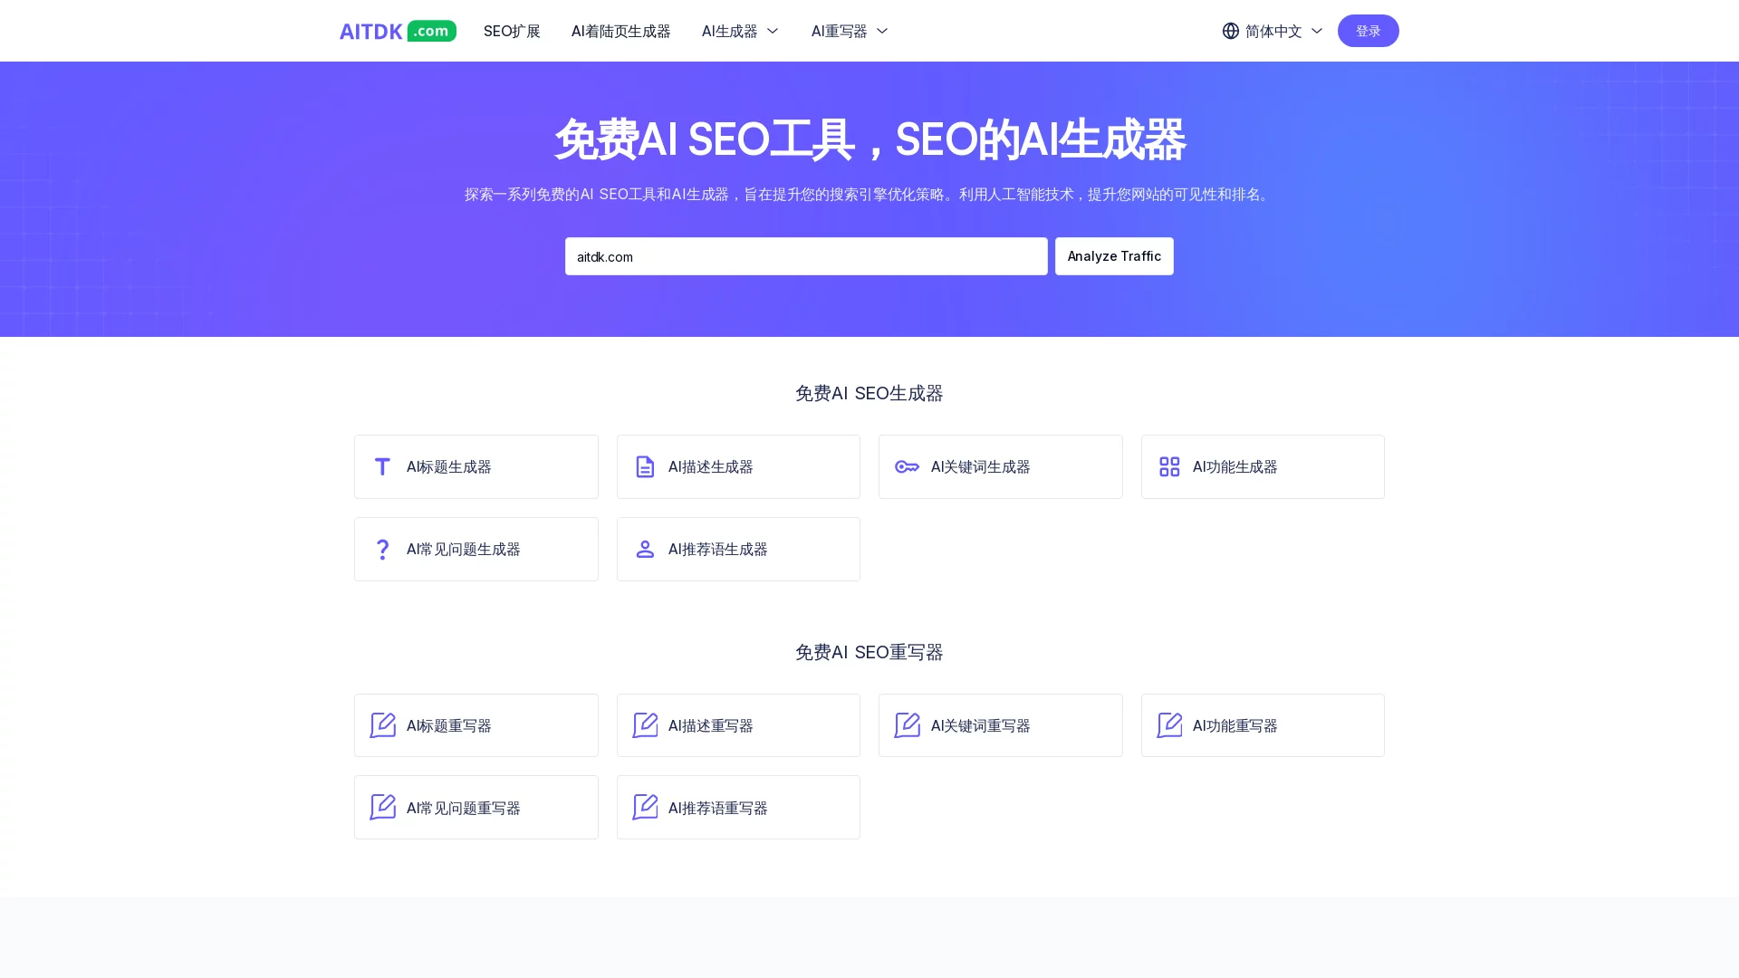This screenshot has height=978, width=1739.
Task: Click the globe language icon
Action: (1230, 31)
